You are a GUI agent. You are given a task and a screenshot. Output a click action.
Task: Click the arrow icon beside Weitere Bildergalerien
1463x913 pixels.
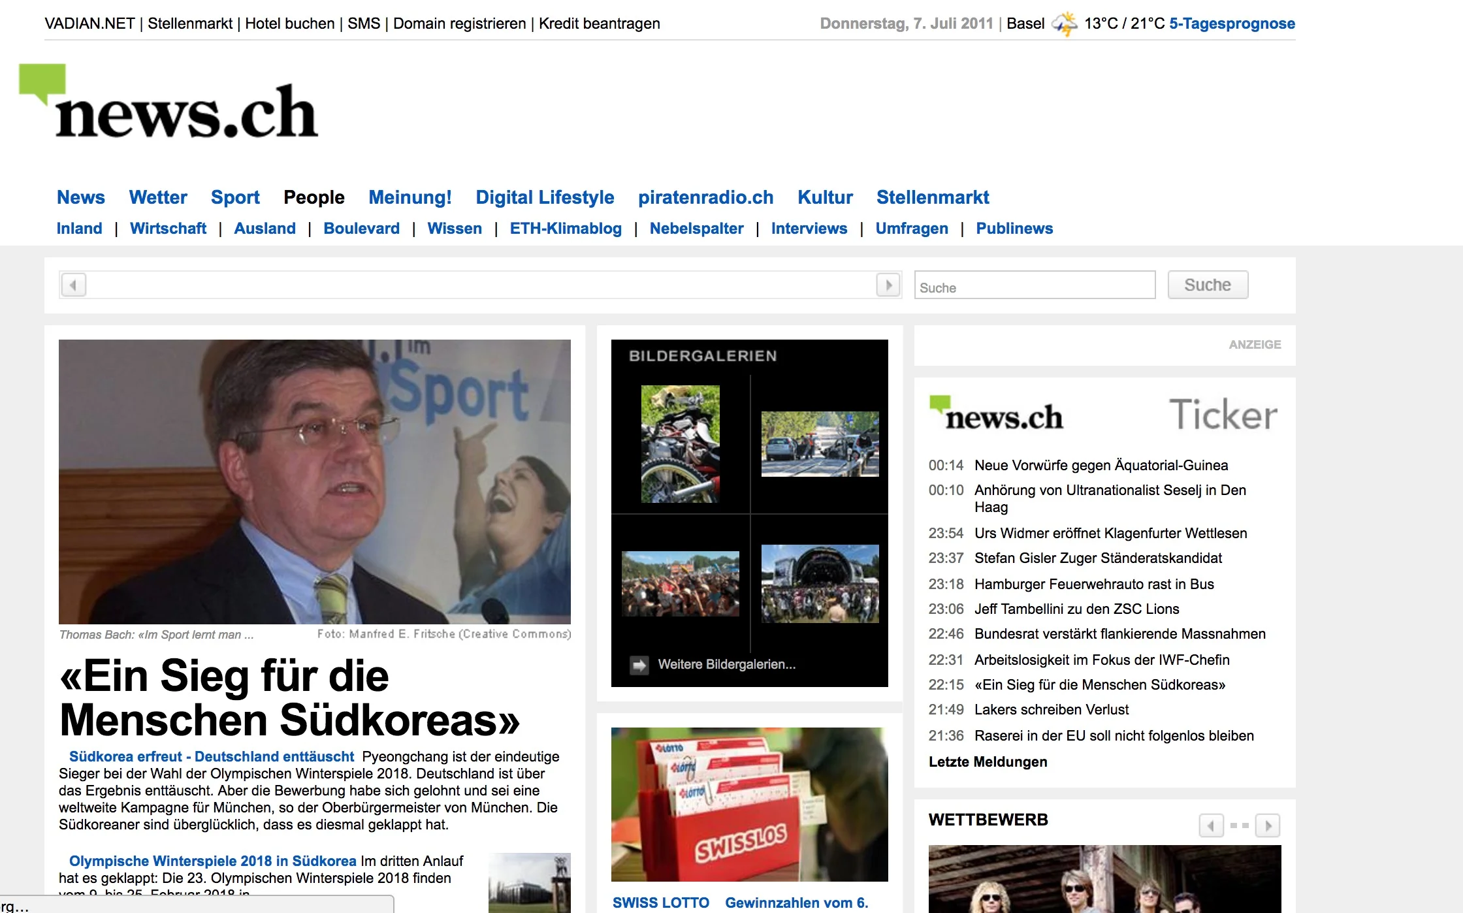639,665
